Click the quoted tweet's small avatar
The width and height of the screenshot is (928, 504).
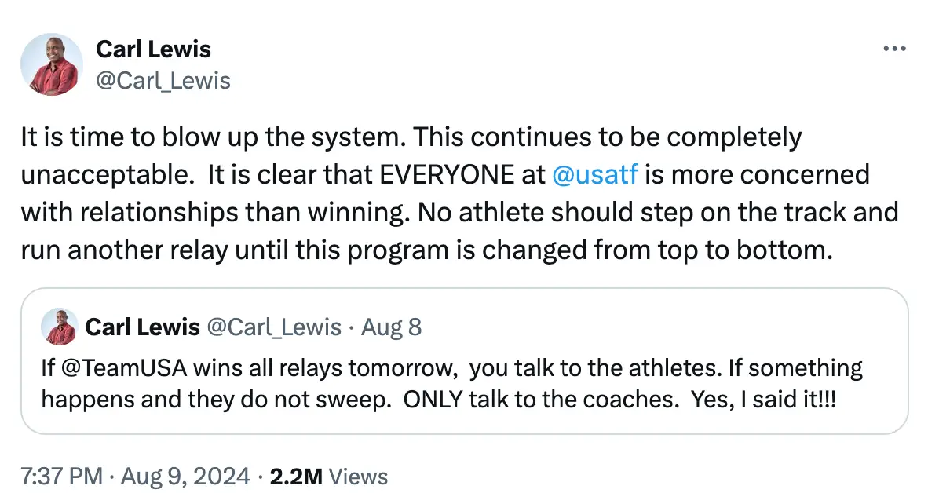(53, 327)
